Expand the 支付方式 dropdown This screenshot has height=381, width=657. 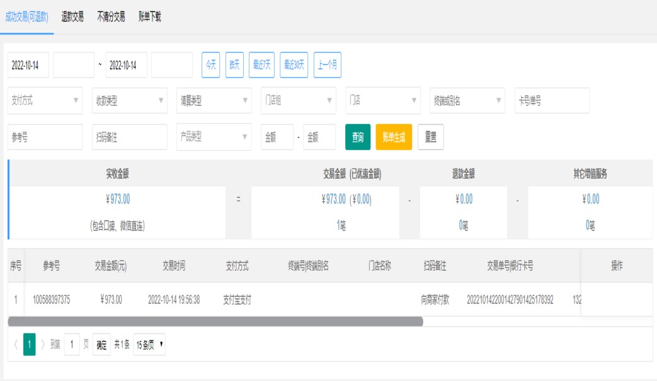pyautogui.click(x=45, y=101)
